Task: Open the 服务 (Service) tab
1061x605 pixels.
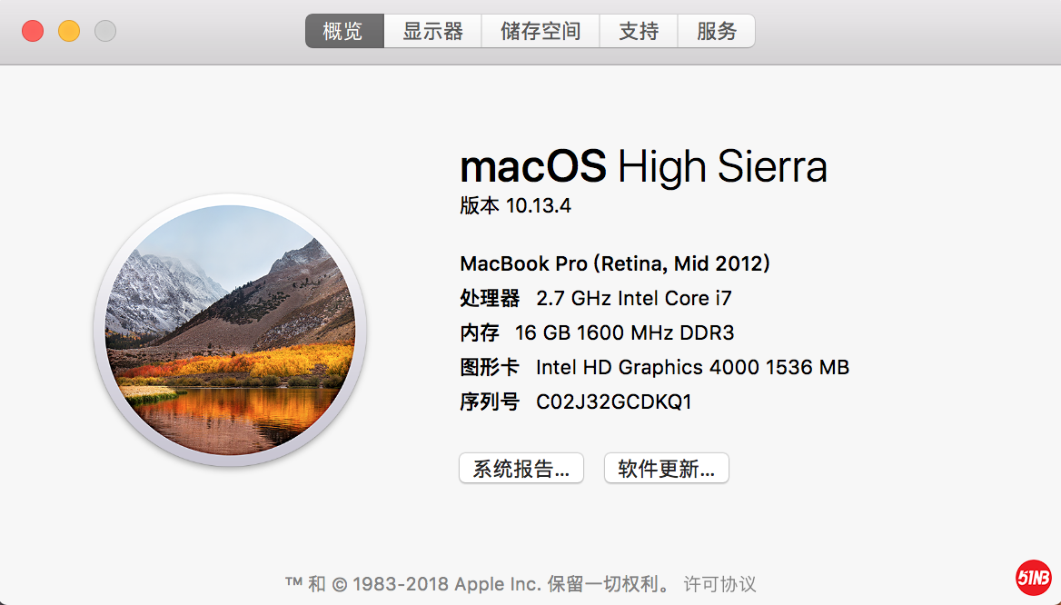Action: 717,31
